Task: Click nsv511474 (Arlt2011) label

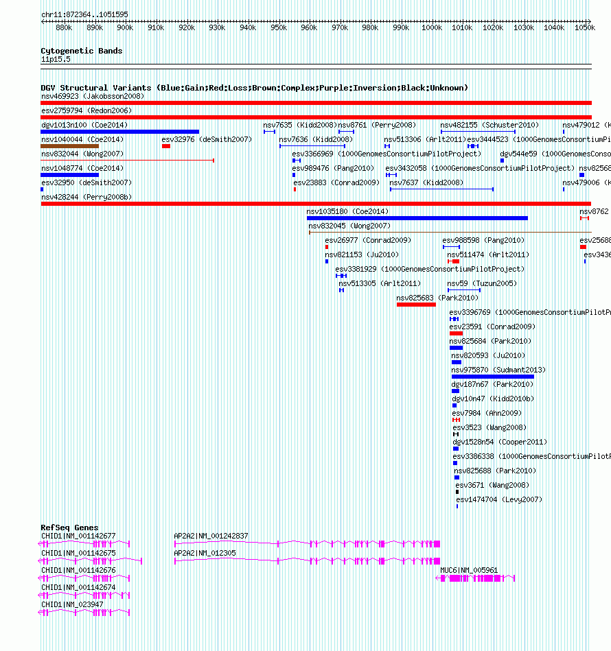Action: (x=488, y=255)
